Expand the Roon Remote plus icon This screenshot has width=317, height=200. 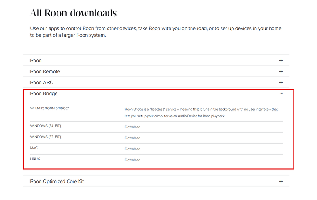(281, 72)
